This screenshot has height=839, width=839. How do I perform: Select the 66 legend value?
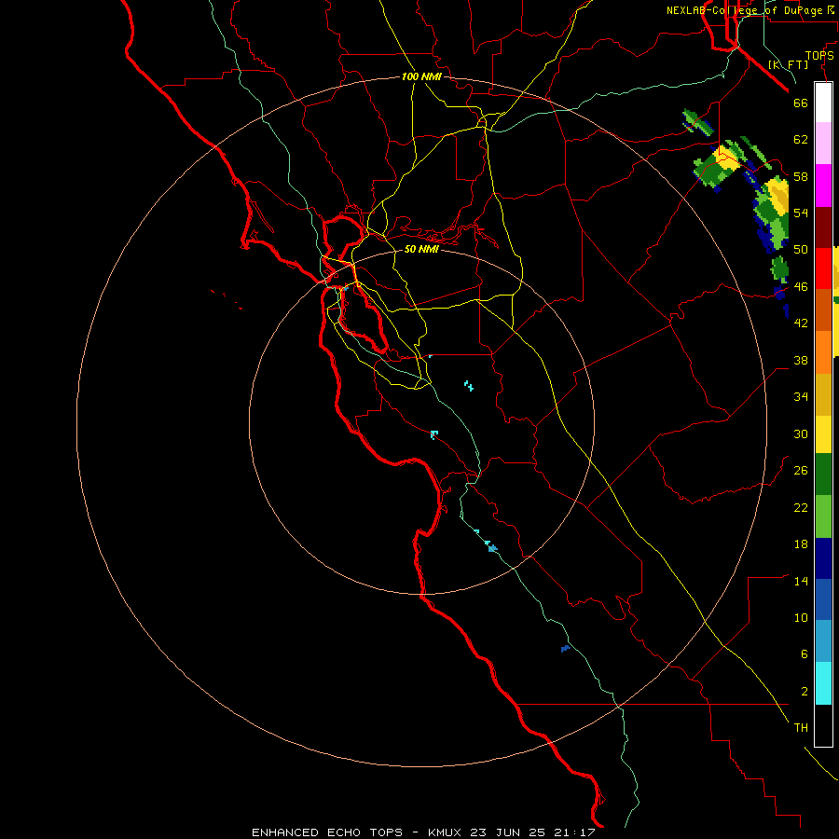(801, 103)
